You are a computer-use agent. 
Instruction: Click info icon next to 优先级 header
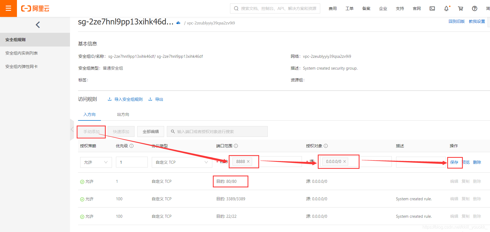(131, 146)
